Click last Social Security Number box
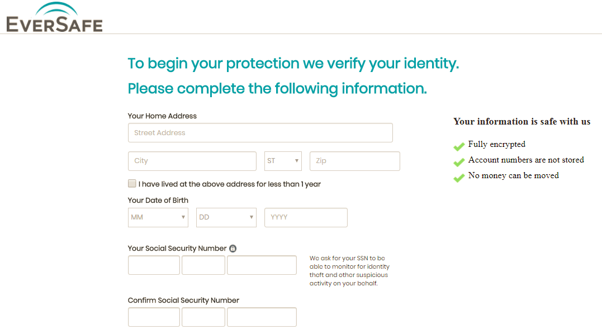This screenshot has width=602, height=334. pos(262,265)
